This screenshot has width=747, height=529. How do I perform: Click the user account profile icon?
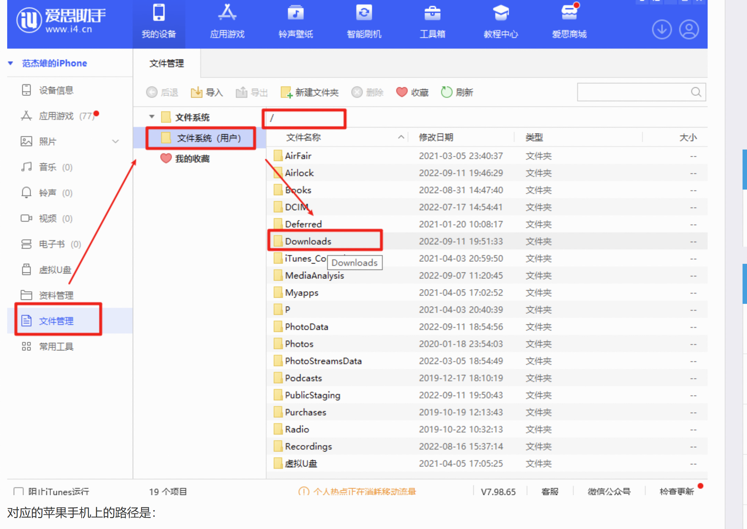[x=689, y=29]
